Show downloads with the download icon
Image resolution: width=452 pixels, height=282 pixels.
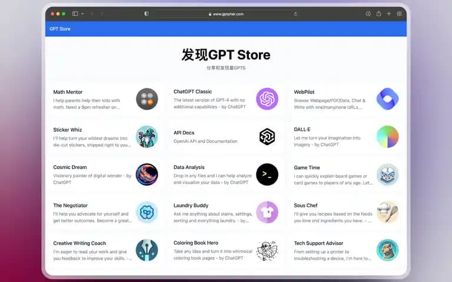[368, 14]
